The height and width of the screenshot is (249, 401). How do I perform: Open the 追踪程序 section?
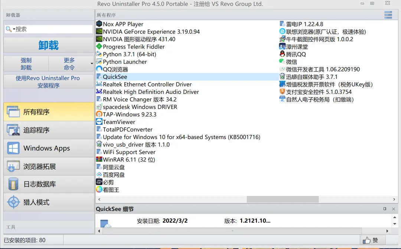[x=49, y=130]
